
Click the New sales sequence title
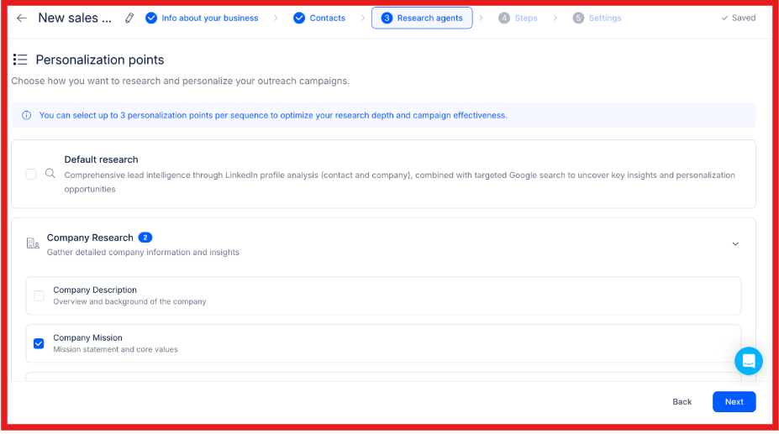tap(75, 18)
